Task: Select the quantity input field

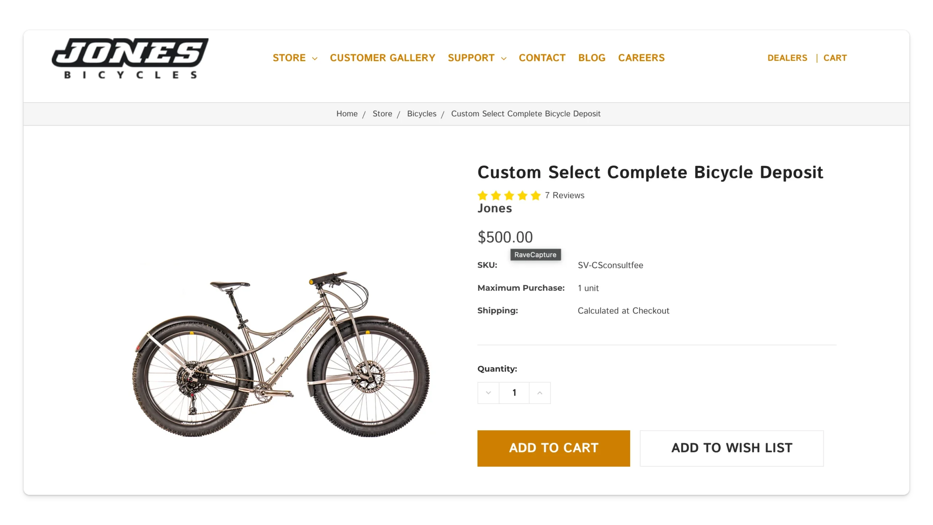Action: pos(514,393)
